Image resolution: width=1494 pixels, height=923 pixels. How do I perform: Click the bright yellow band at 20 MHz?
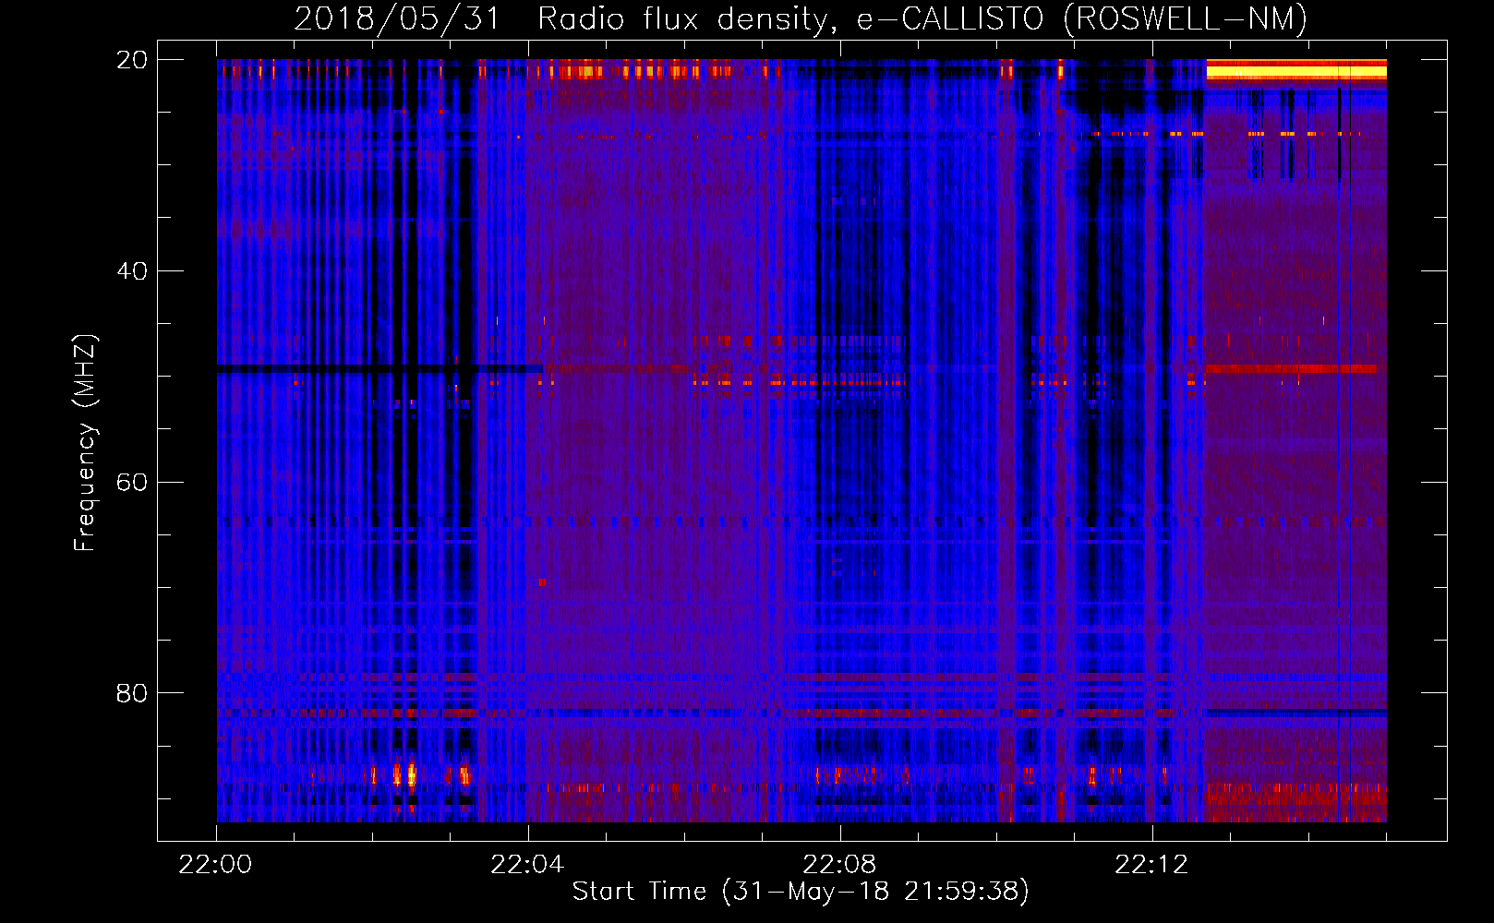(1296, 69)
